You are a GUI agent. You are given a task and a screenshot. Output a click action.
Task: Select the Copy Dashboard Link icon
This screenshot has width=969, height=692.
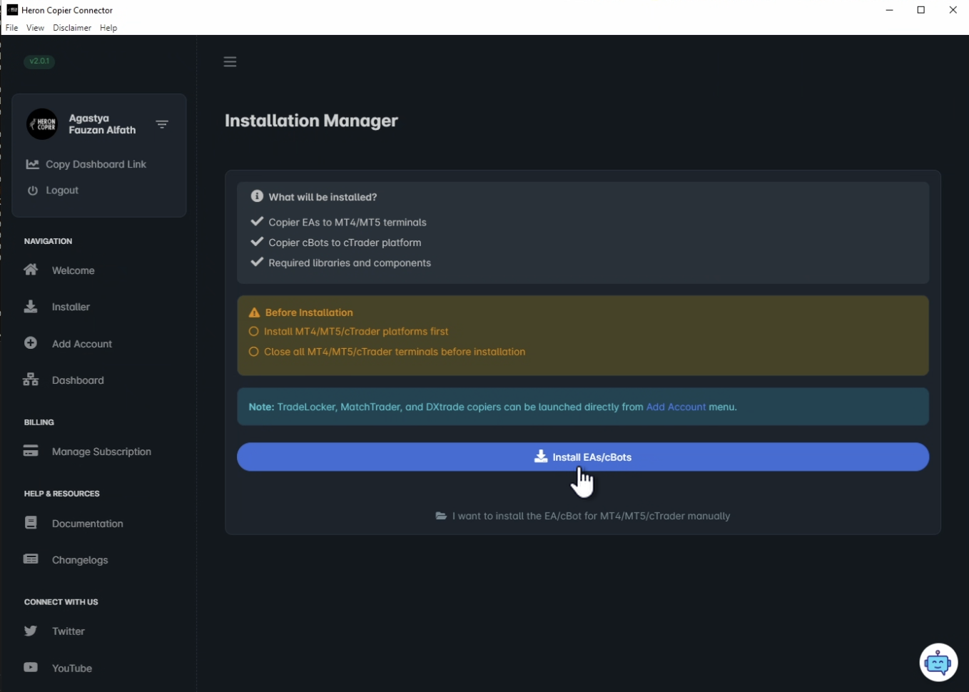coord(33,163)
